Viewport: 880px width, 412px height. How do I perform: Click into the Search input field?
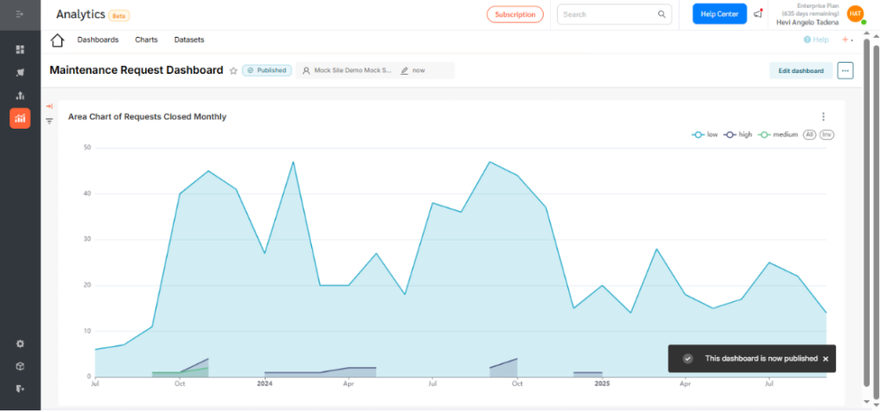pos(606,15)
